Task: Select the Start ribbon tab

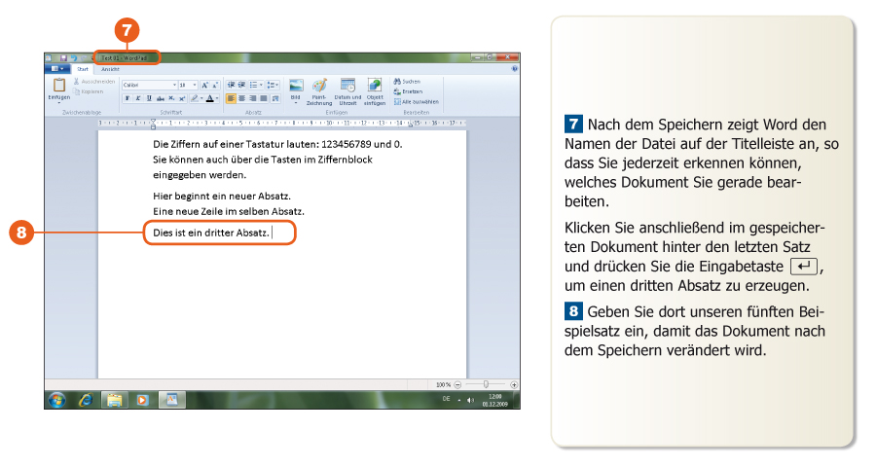Action: [83, 69]
